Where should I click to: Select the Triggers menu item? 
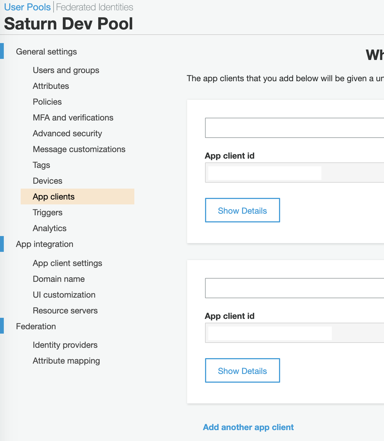48,213
